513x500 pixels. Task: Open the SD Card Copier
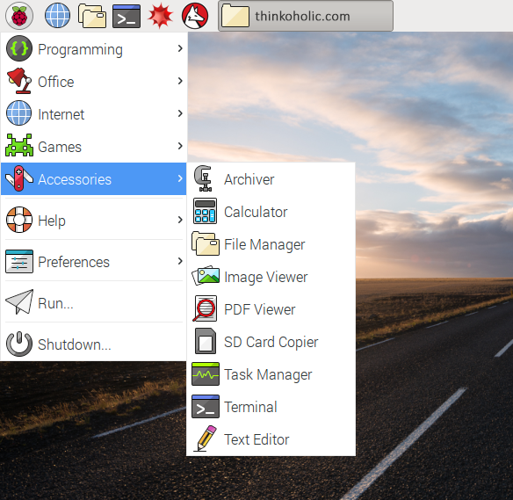point(271,342)
